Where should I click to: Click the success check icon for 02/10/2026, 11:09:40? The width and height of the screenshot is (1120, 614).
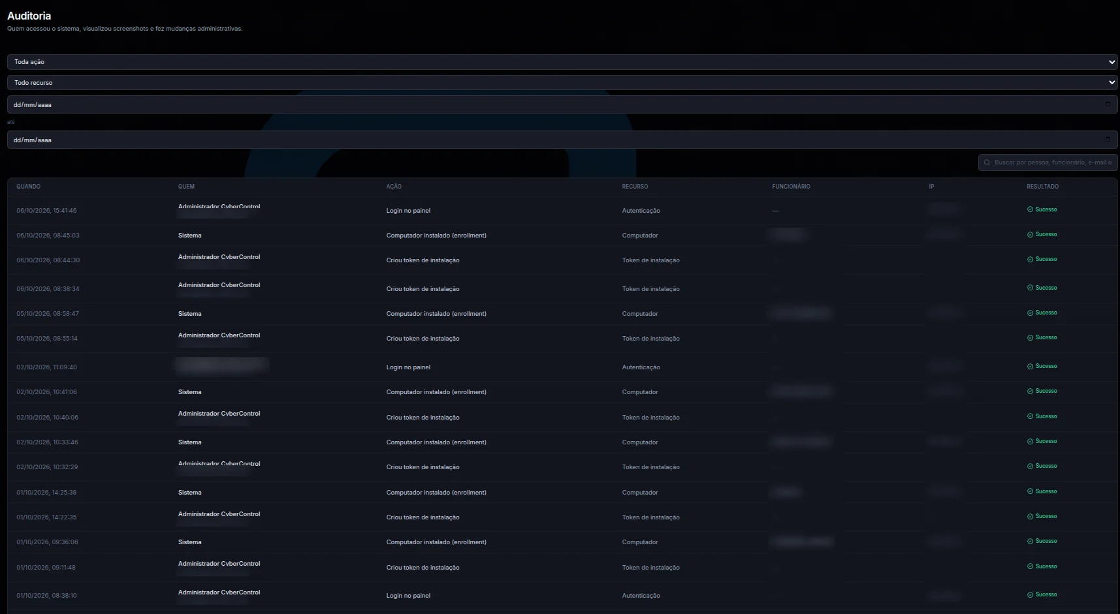click(x=1030, y=366)
